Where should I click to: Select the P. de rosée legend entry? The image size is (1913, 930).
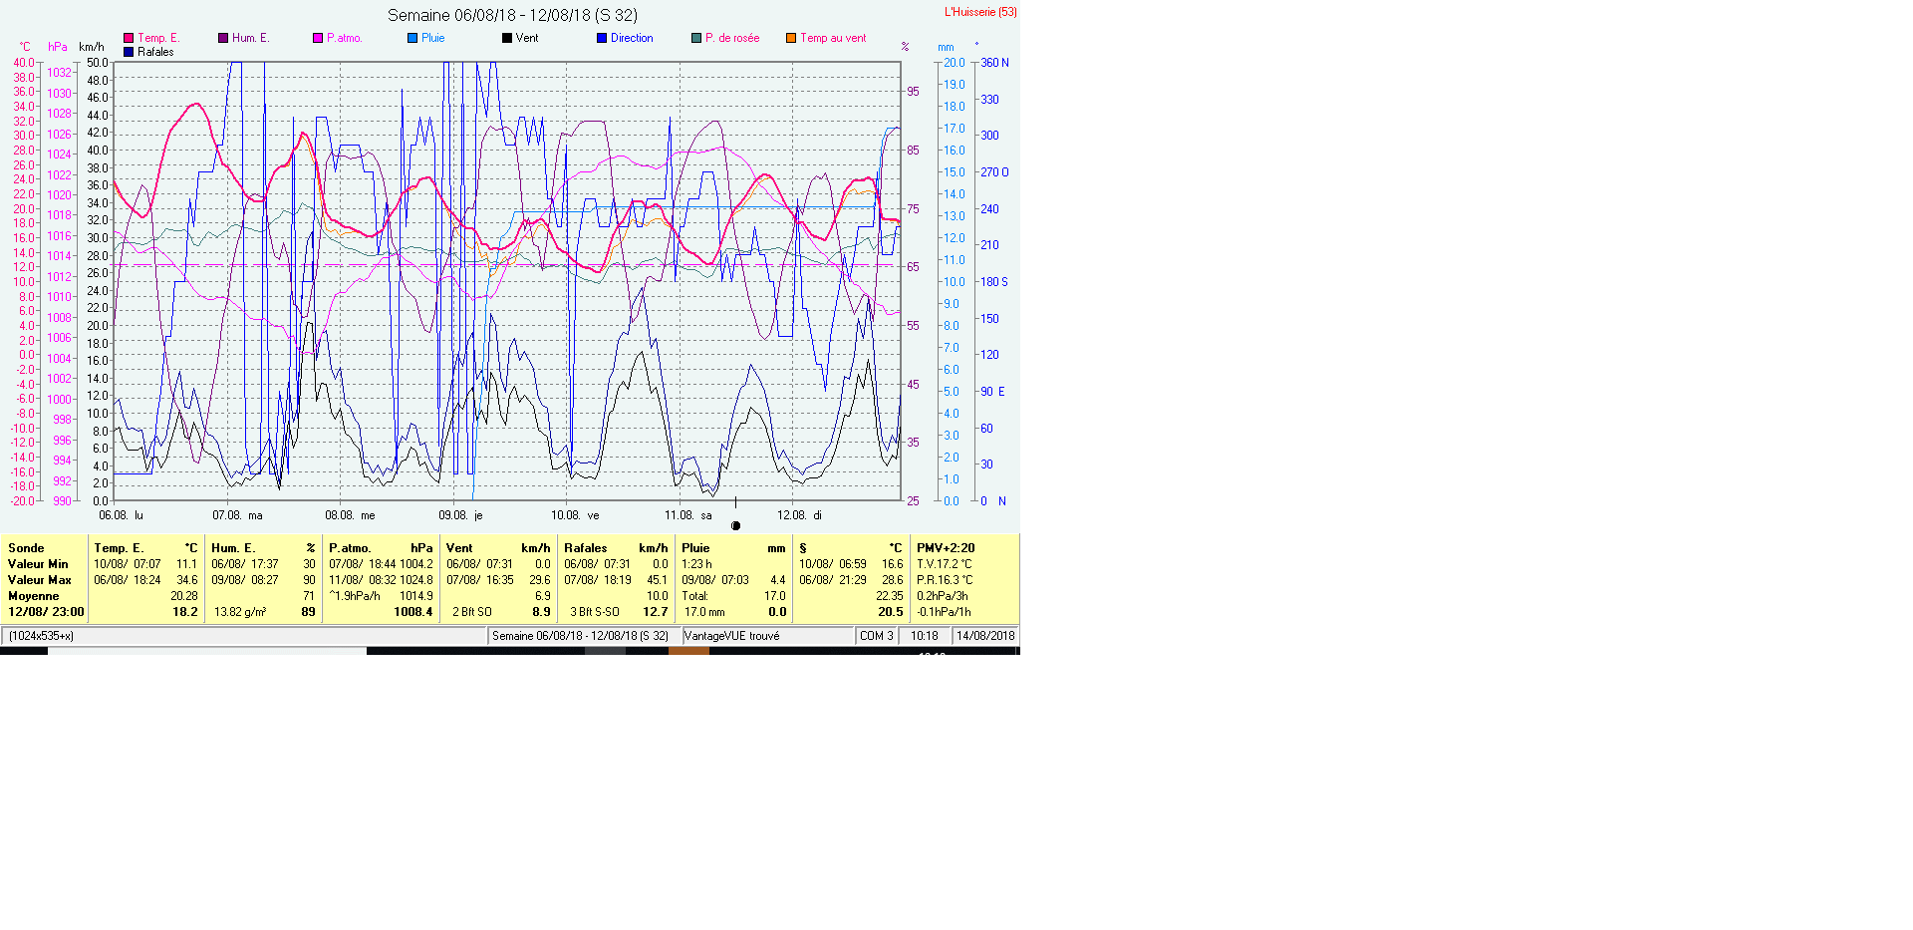[725, 38]
